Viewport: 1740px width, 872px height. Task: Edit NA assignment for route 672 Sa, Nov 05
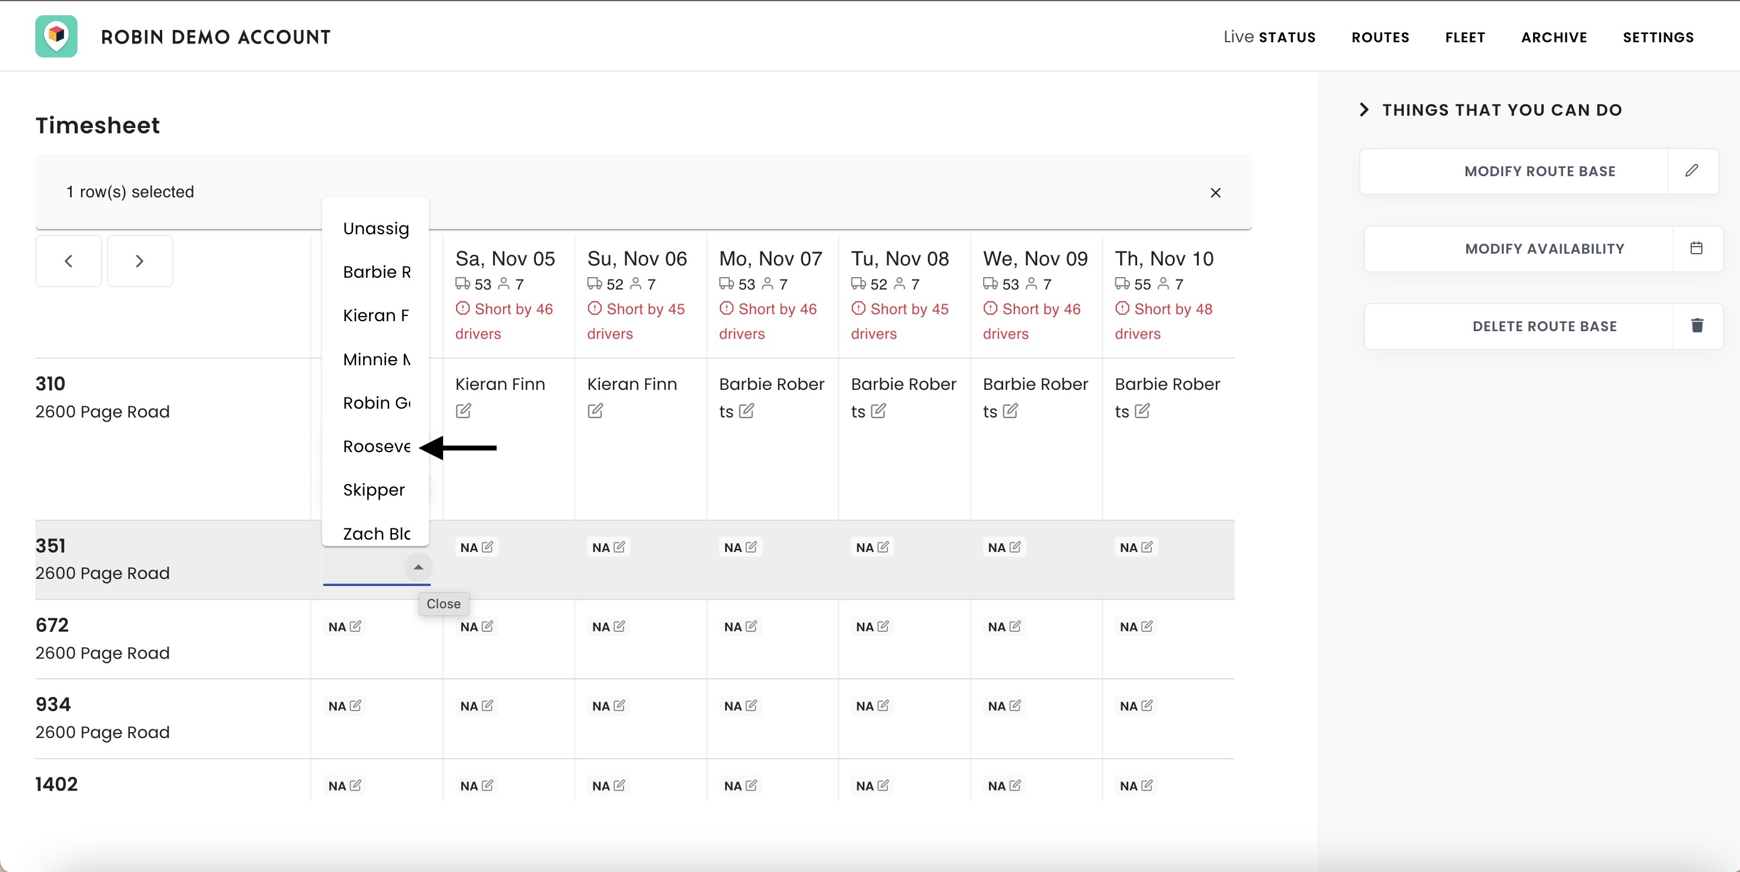point(487,627)
